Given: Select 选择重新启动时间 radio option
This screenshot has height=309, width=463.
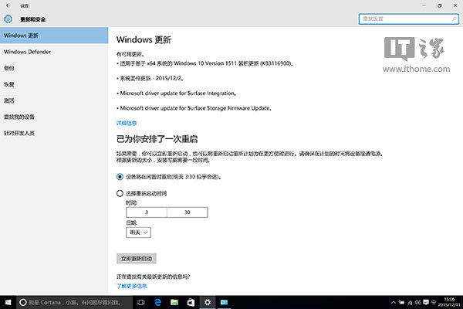Looking at the screenshot, I should (x=120, y=193).
